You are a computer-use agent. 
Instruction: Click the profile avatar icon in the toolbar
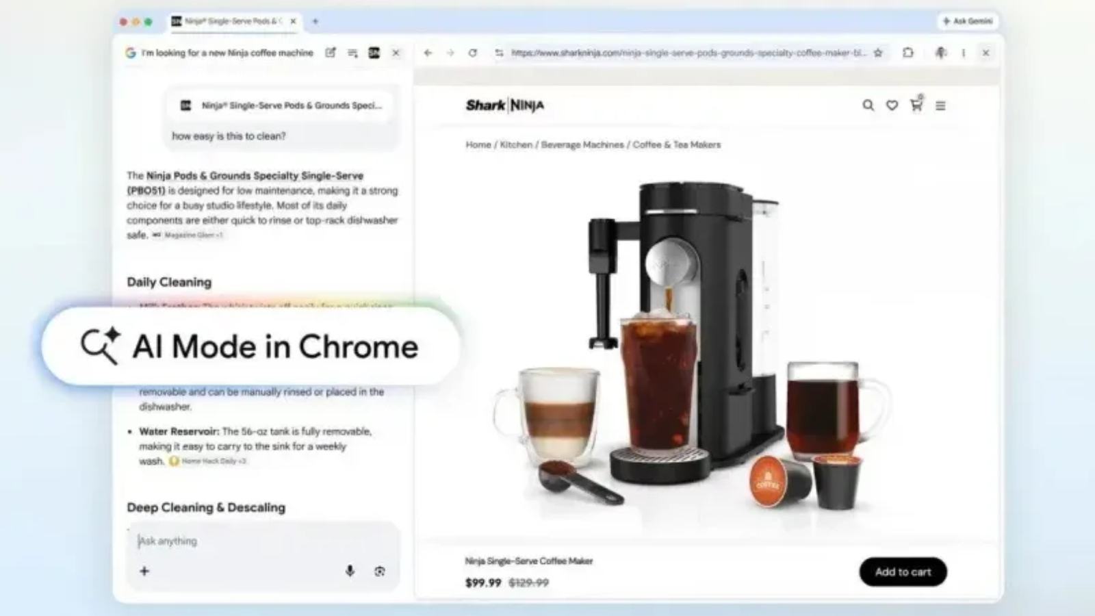(941, 53)
